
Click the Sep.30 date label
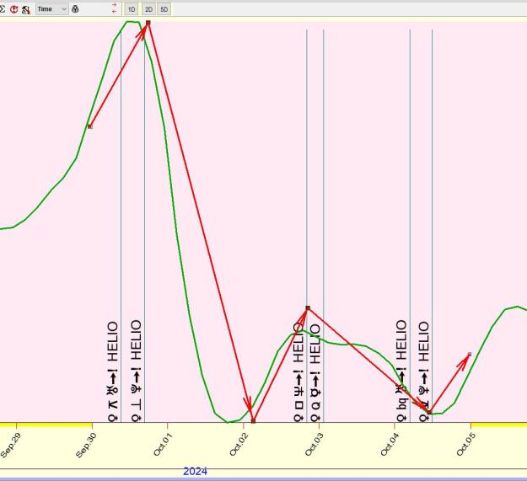coord(86,445)
